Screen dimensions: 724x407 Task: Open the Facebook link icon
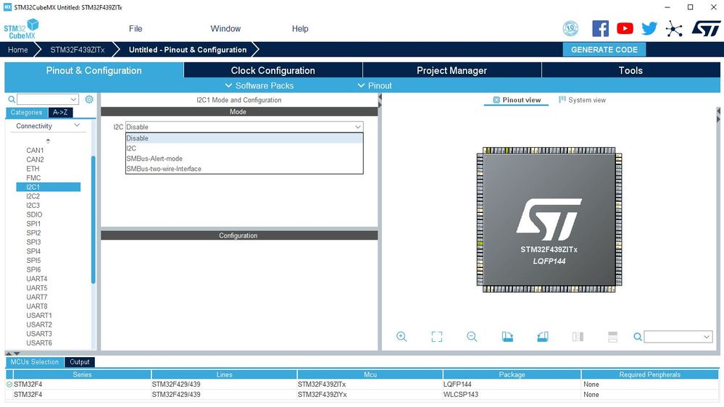click(600, 29)
